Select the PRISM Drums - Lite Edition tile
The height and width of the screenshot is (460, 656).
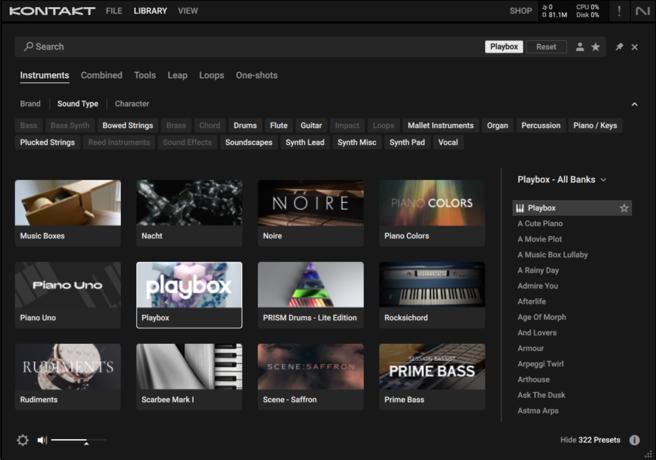pos(311,295)
